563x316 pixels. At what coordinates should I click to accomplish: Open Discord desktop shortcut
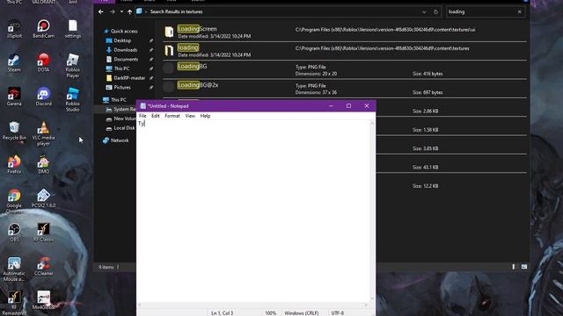tap(43, 97)
